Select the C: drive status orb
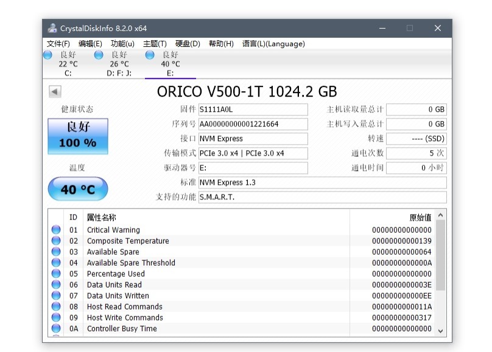492x352 pixels. (x=48, y=55)
